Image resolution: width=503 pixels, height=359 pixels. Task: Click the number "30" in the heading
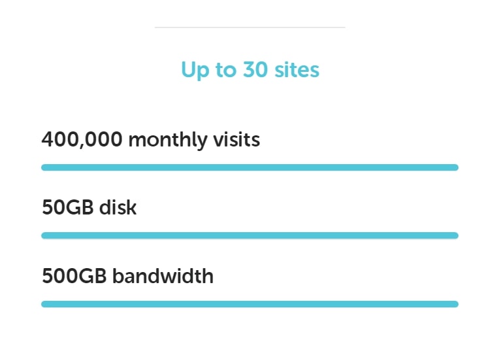[x=255, y=69]
